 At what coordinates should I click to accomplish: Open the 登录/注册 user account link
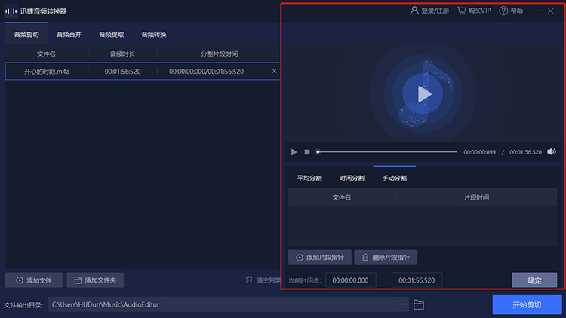click(429, 11)
